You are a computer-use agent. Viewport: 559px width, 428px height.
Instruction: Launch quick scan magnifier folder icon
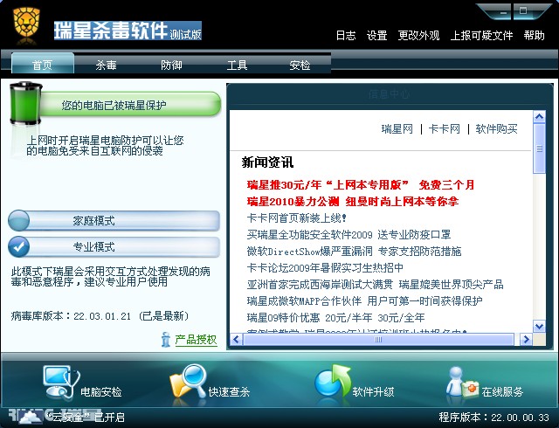189,382
